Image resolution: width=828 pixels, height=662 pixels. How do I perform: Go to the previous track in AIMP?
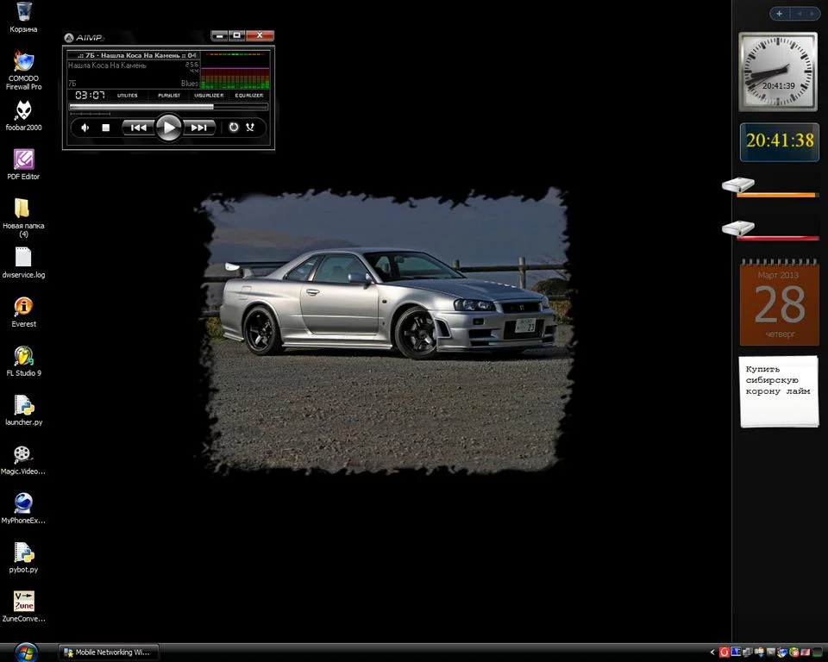pos(138,128)
